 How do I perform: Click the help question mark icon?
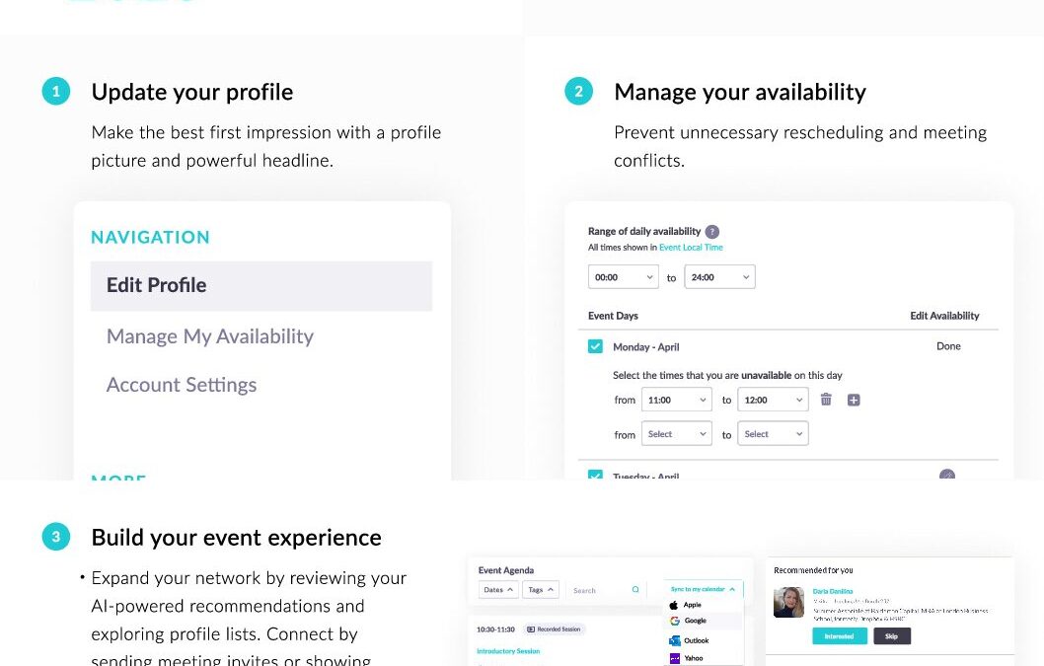click(x=711, y=232)
